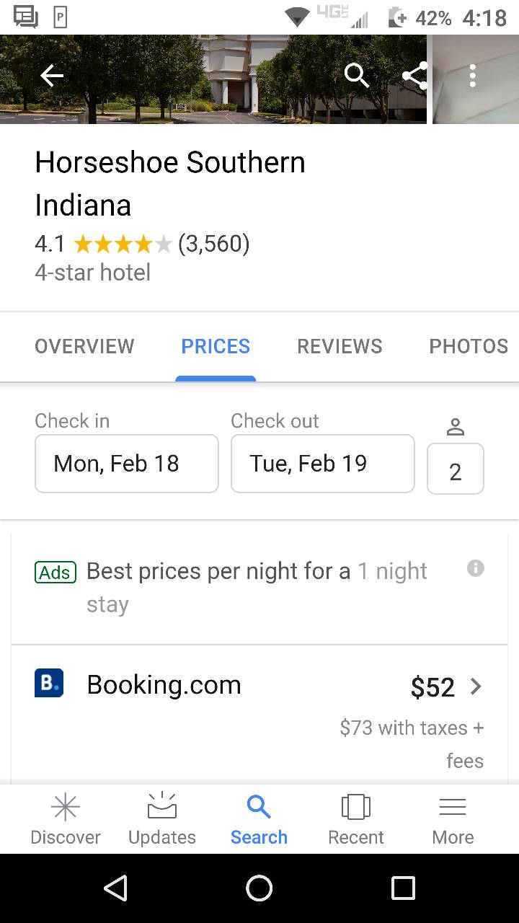
Task: Switch to the Overview tab
Action: click(84, 347)
